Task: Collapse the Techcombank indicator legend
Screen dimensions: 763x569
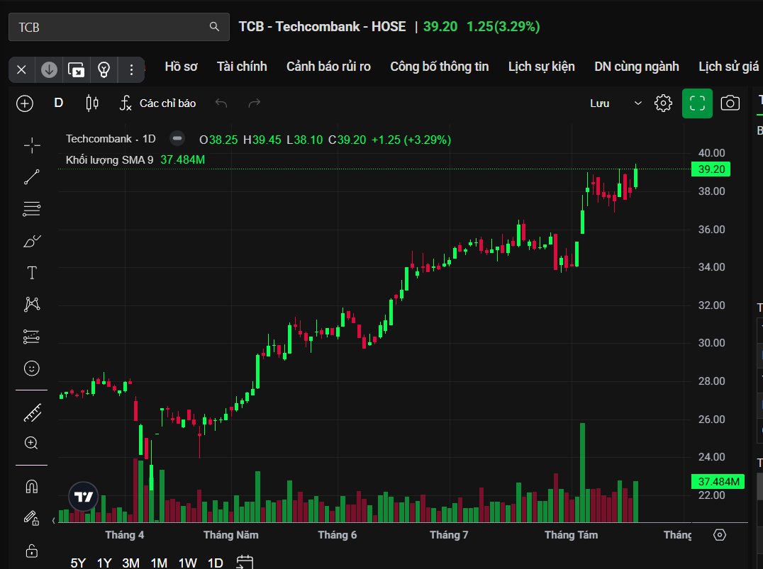Action: [x=177, y=139]
